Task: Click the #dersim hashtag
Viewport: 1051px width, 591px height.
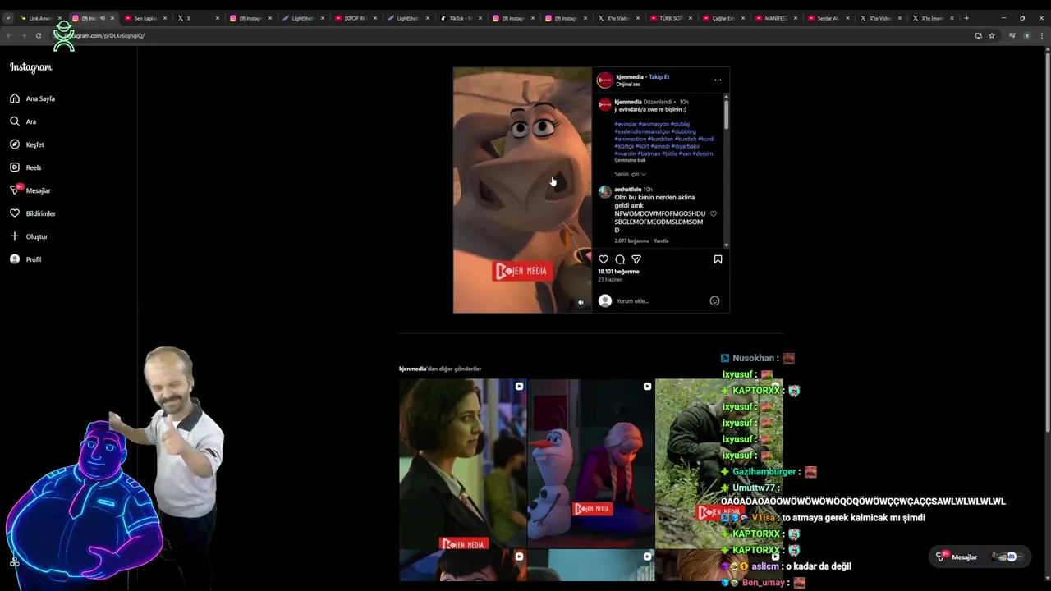Action: coord(703,154)
